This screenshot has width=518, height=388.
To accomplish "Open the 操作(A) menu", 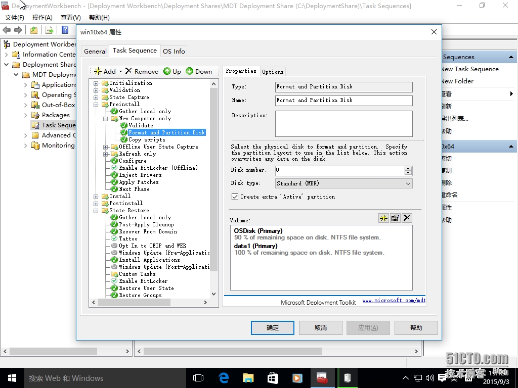I will point(42,18).
